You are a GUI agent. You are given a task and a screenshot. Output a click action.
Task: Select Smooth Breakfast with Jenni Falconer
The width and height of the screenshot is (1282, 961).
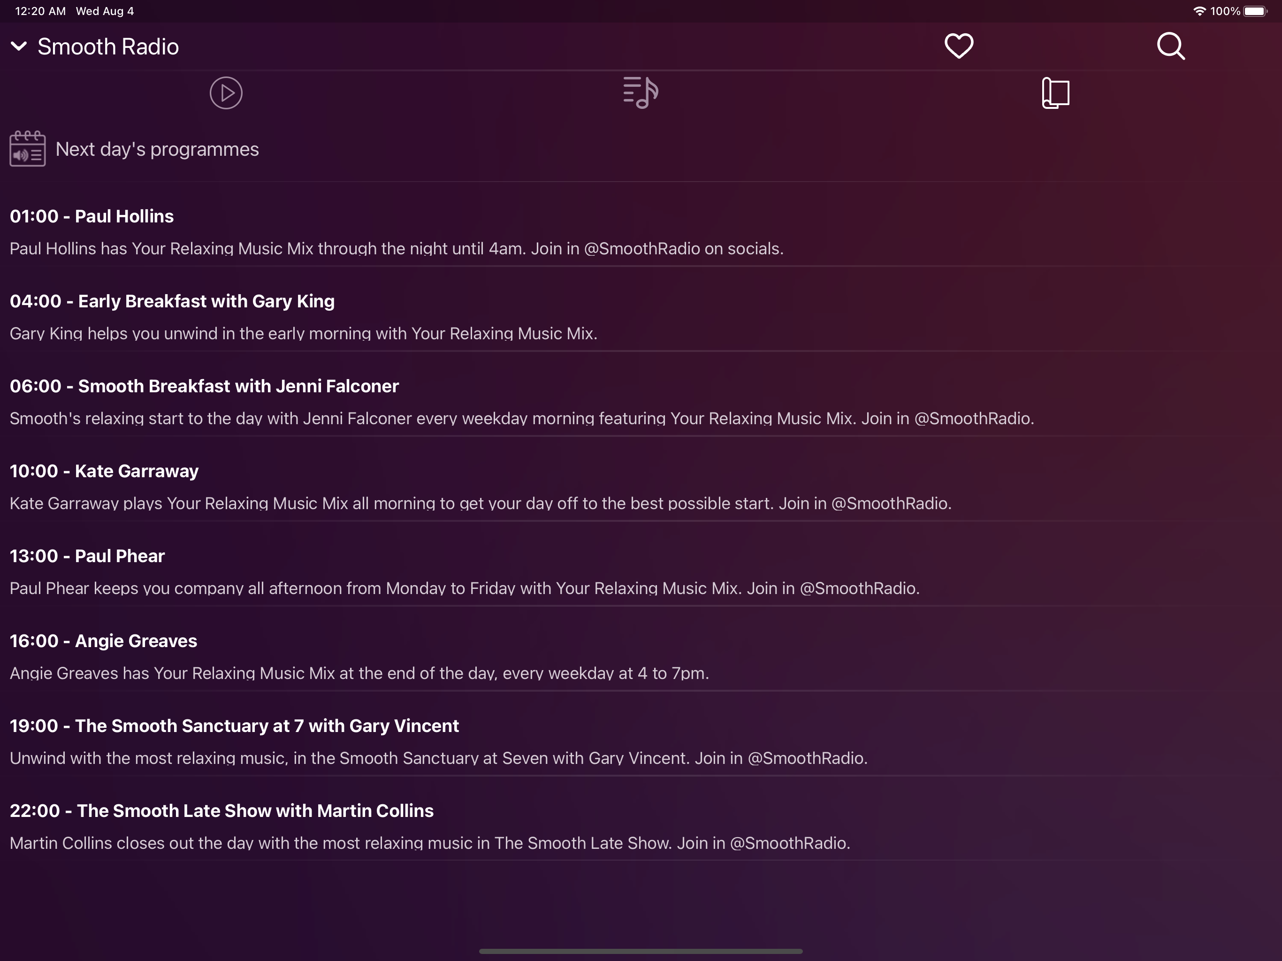coord(204,386)
